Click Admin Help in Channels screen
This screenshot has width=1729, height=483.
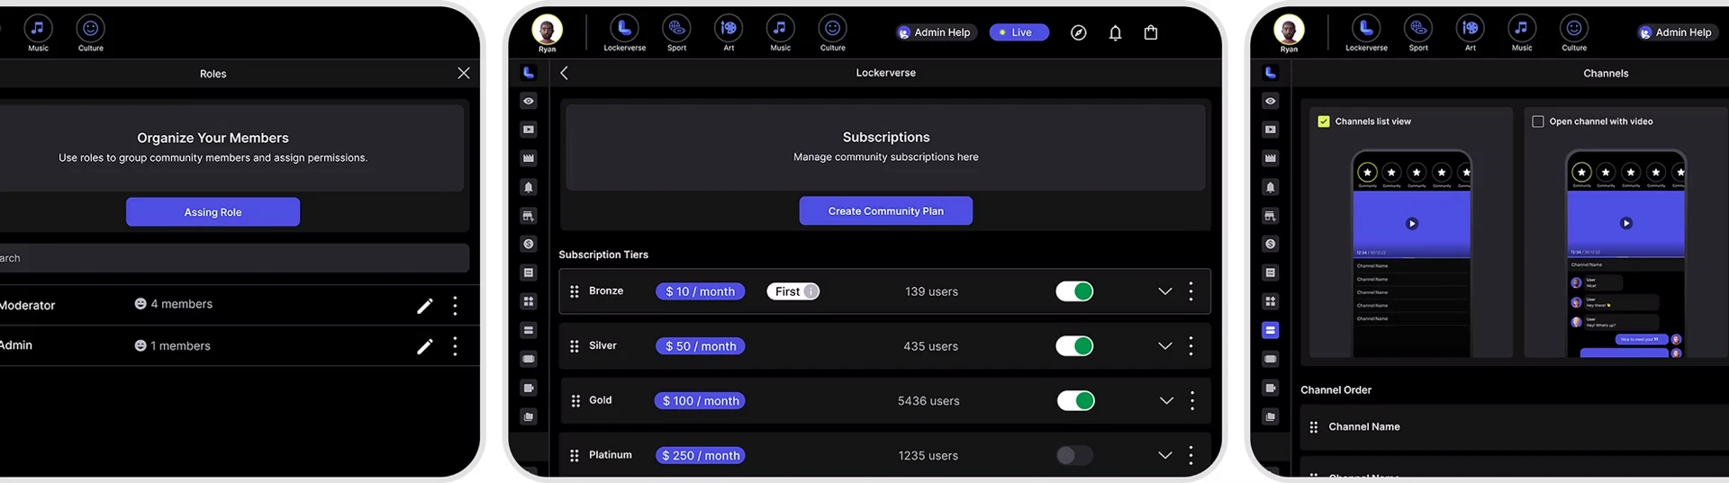(1677, 32)
